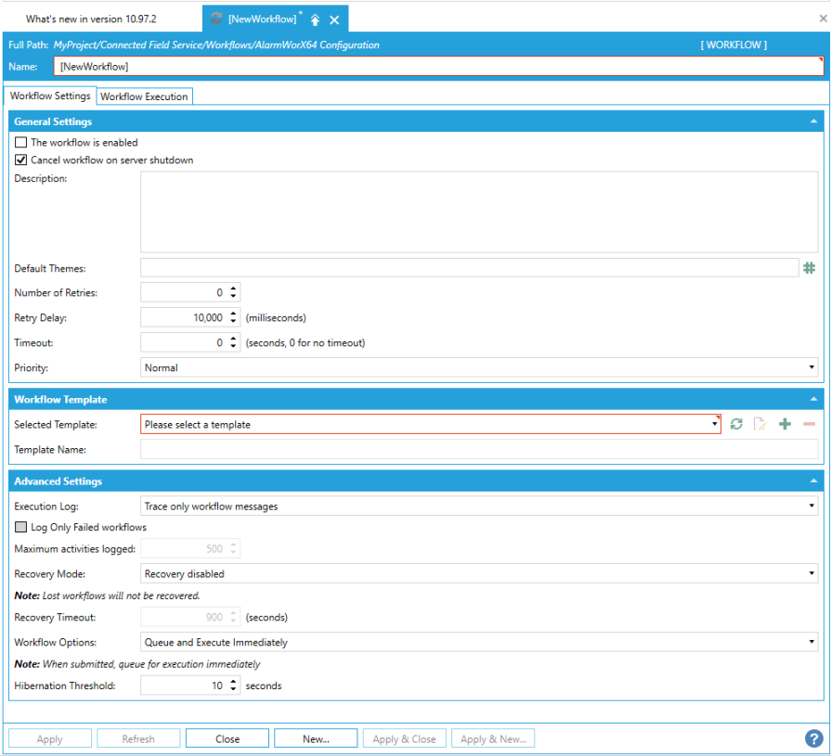
Task: Toggle 'Log Only Failed workflows' checkbox
Action: click(x=21, y=527)
